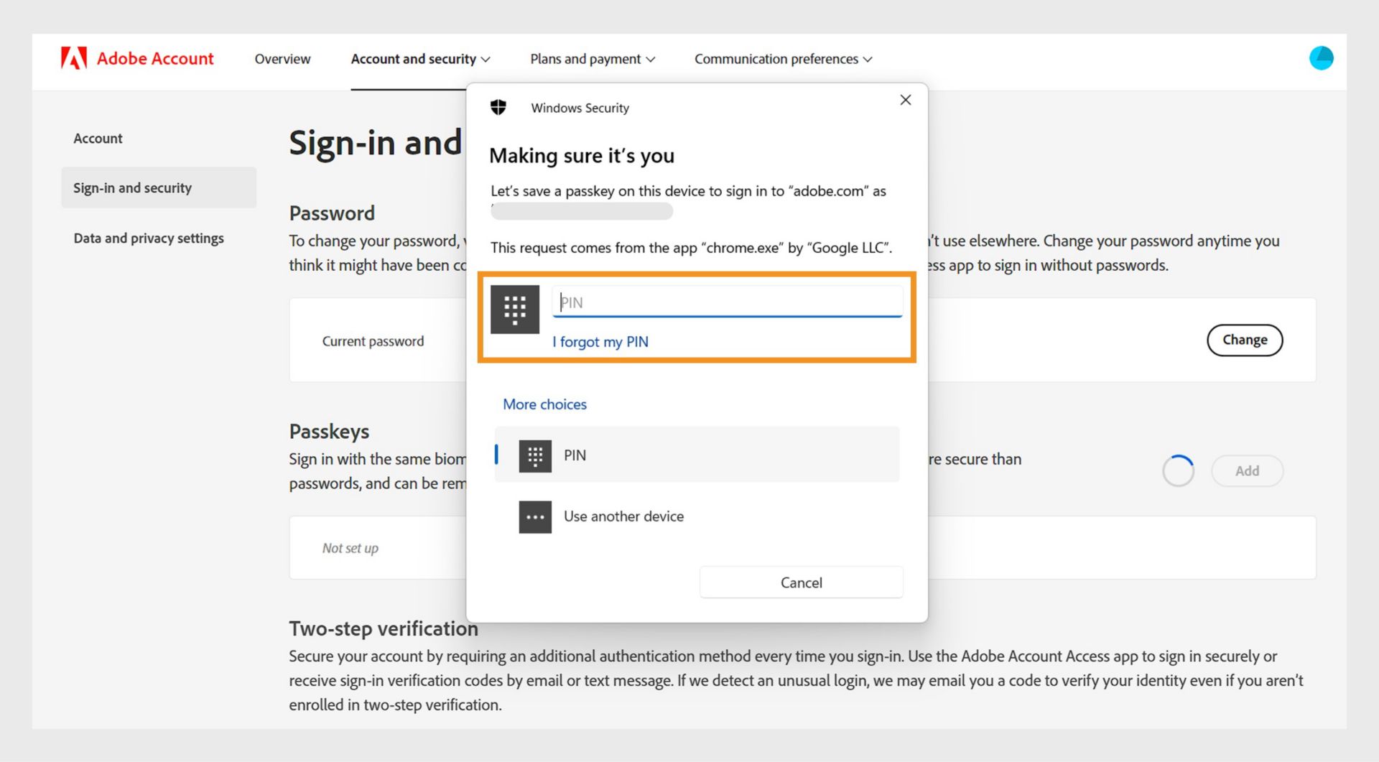Select the PIN sign-in option

point(696,455)
